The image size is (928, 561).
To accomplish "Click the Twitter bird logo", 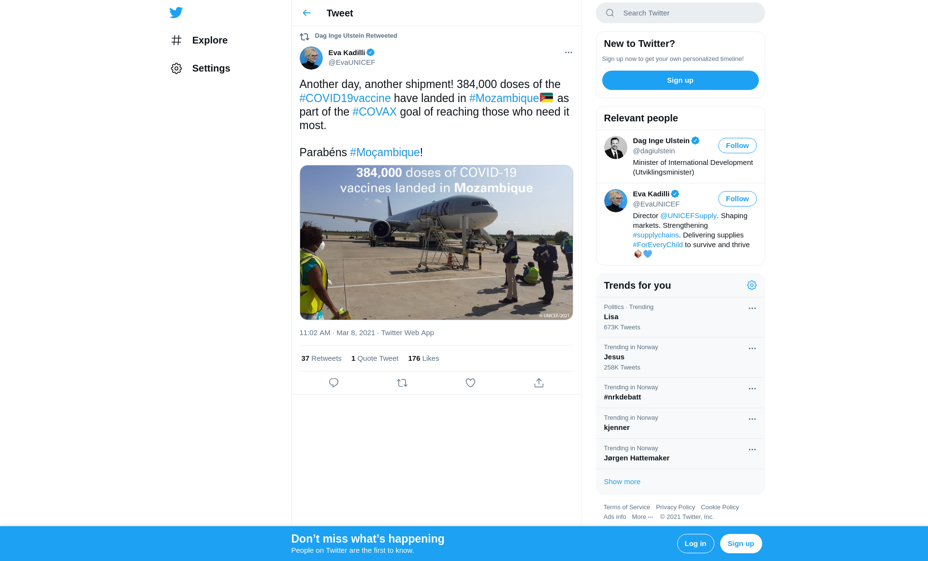I will (x=176, y=13).
